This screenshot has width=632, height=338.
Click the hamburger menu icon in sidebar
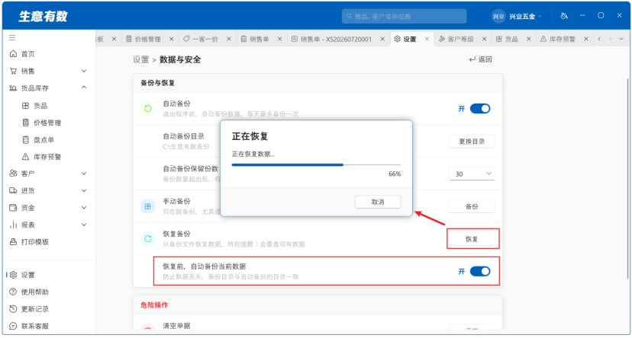12,38
